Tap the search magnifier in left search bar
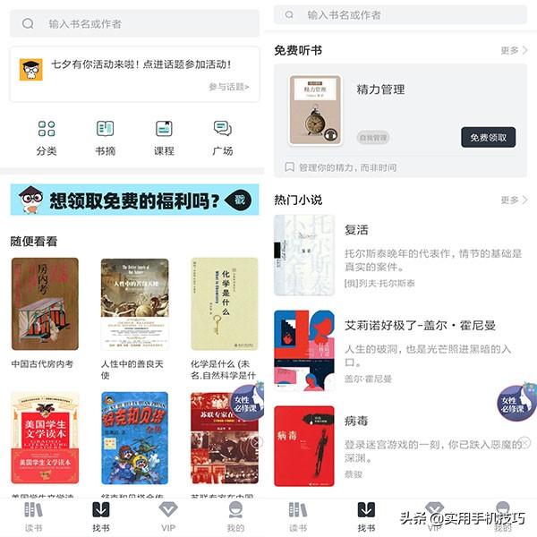537x537 pixels. pyautogui.click(x=28, y=23)
